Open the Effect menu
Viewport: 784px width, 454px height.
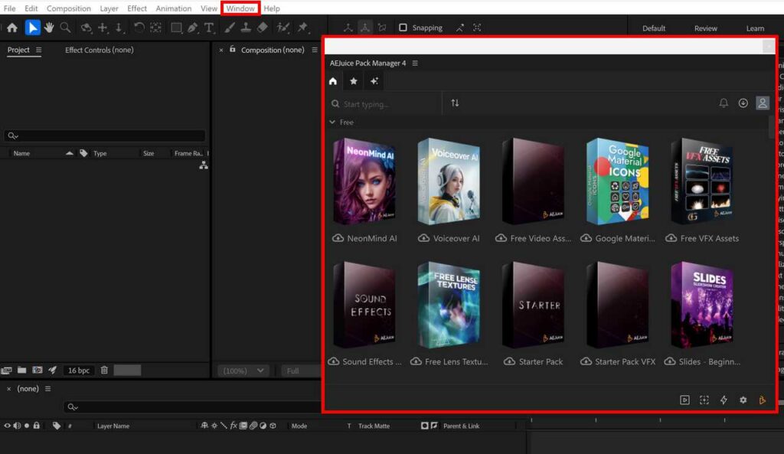click(136, 8)
